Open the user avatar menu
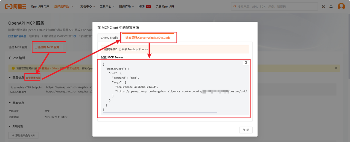The image size is (350, 142). (x=341, y=6)
